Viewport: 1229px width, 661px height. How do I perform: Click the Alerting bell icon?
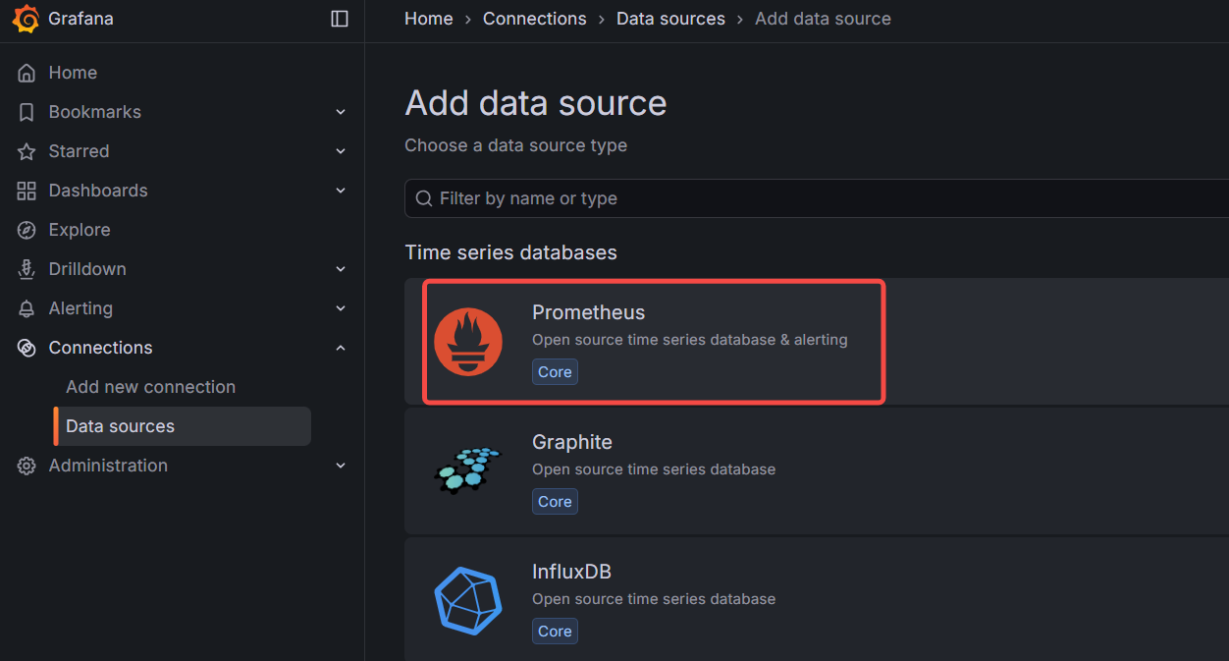pyautogui.click(x=27, y=308)
